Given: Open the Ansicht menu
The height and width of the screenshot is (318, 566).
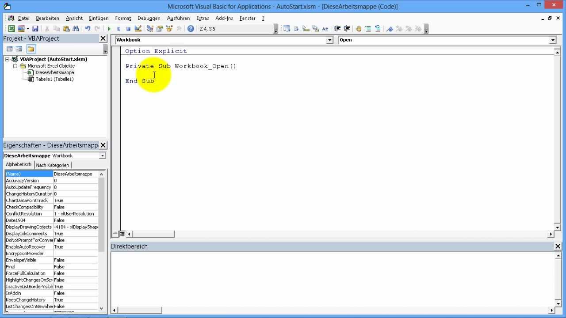Looking at the screenshot, I should tap(74, 18).
